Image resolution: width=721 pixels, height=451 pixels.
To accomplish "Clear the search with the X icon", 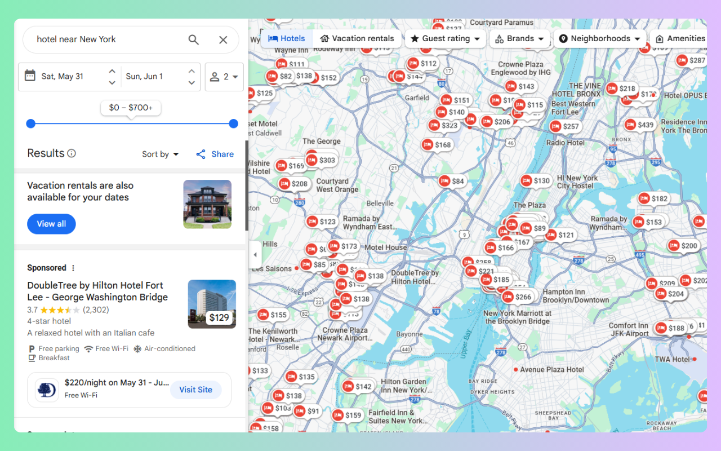I will (223, 39).
